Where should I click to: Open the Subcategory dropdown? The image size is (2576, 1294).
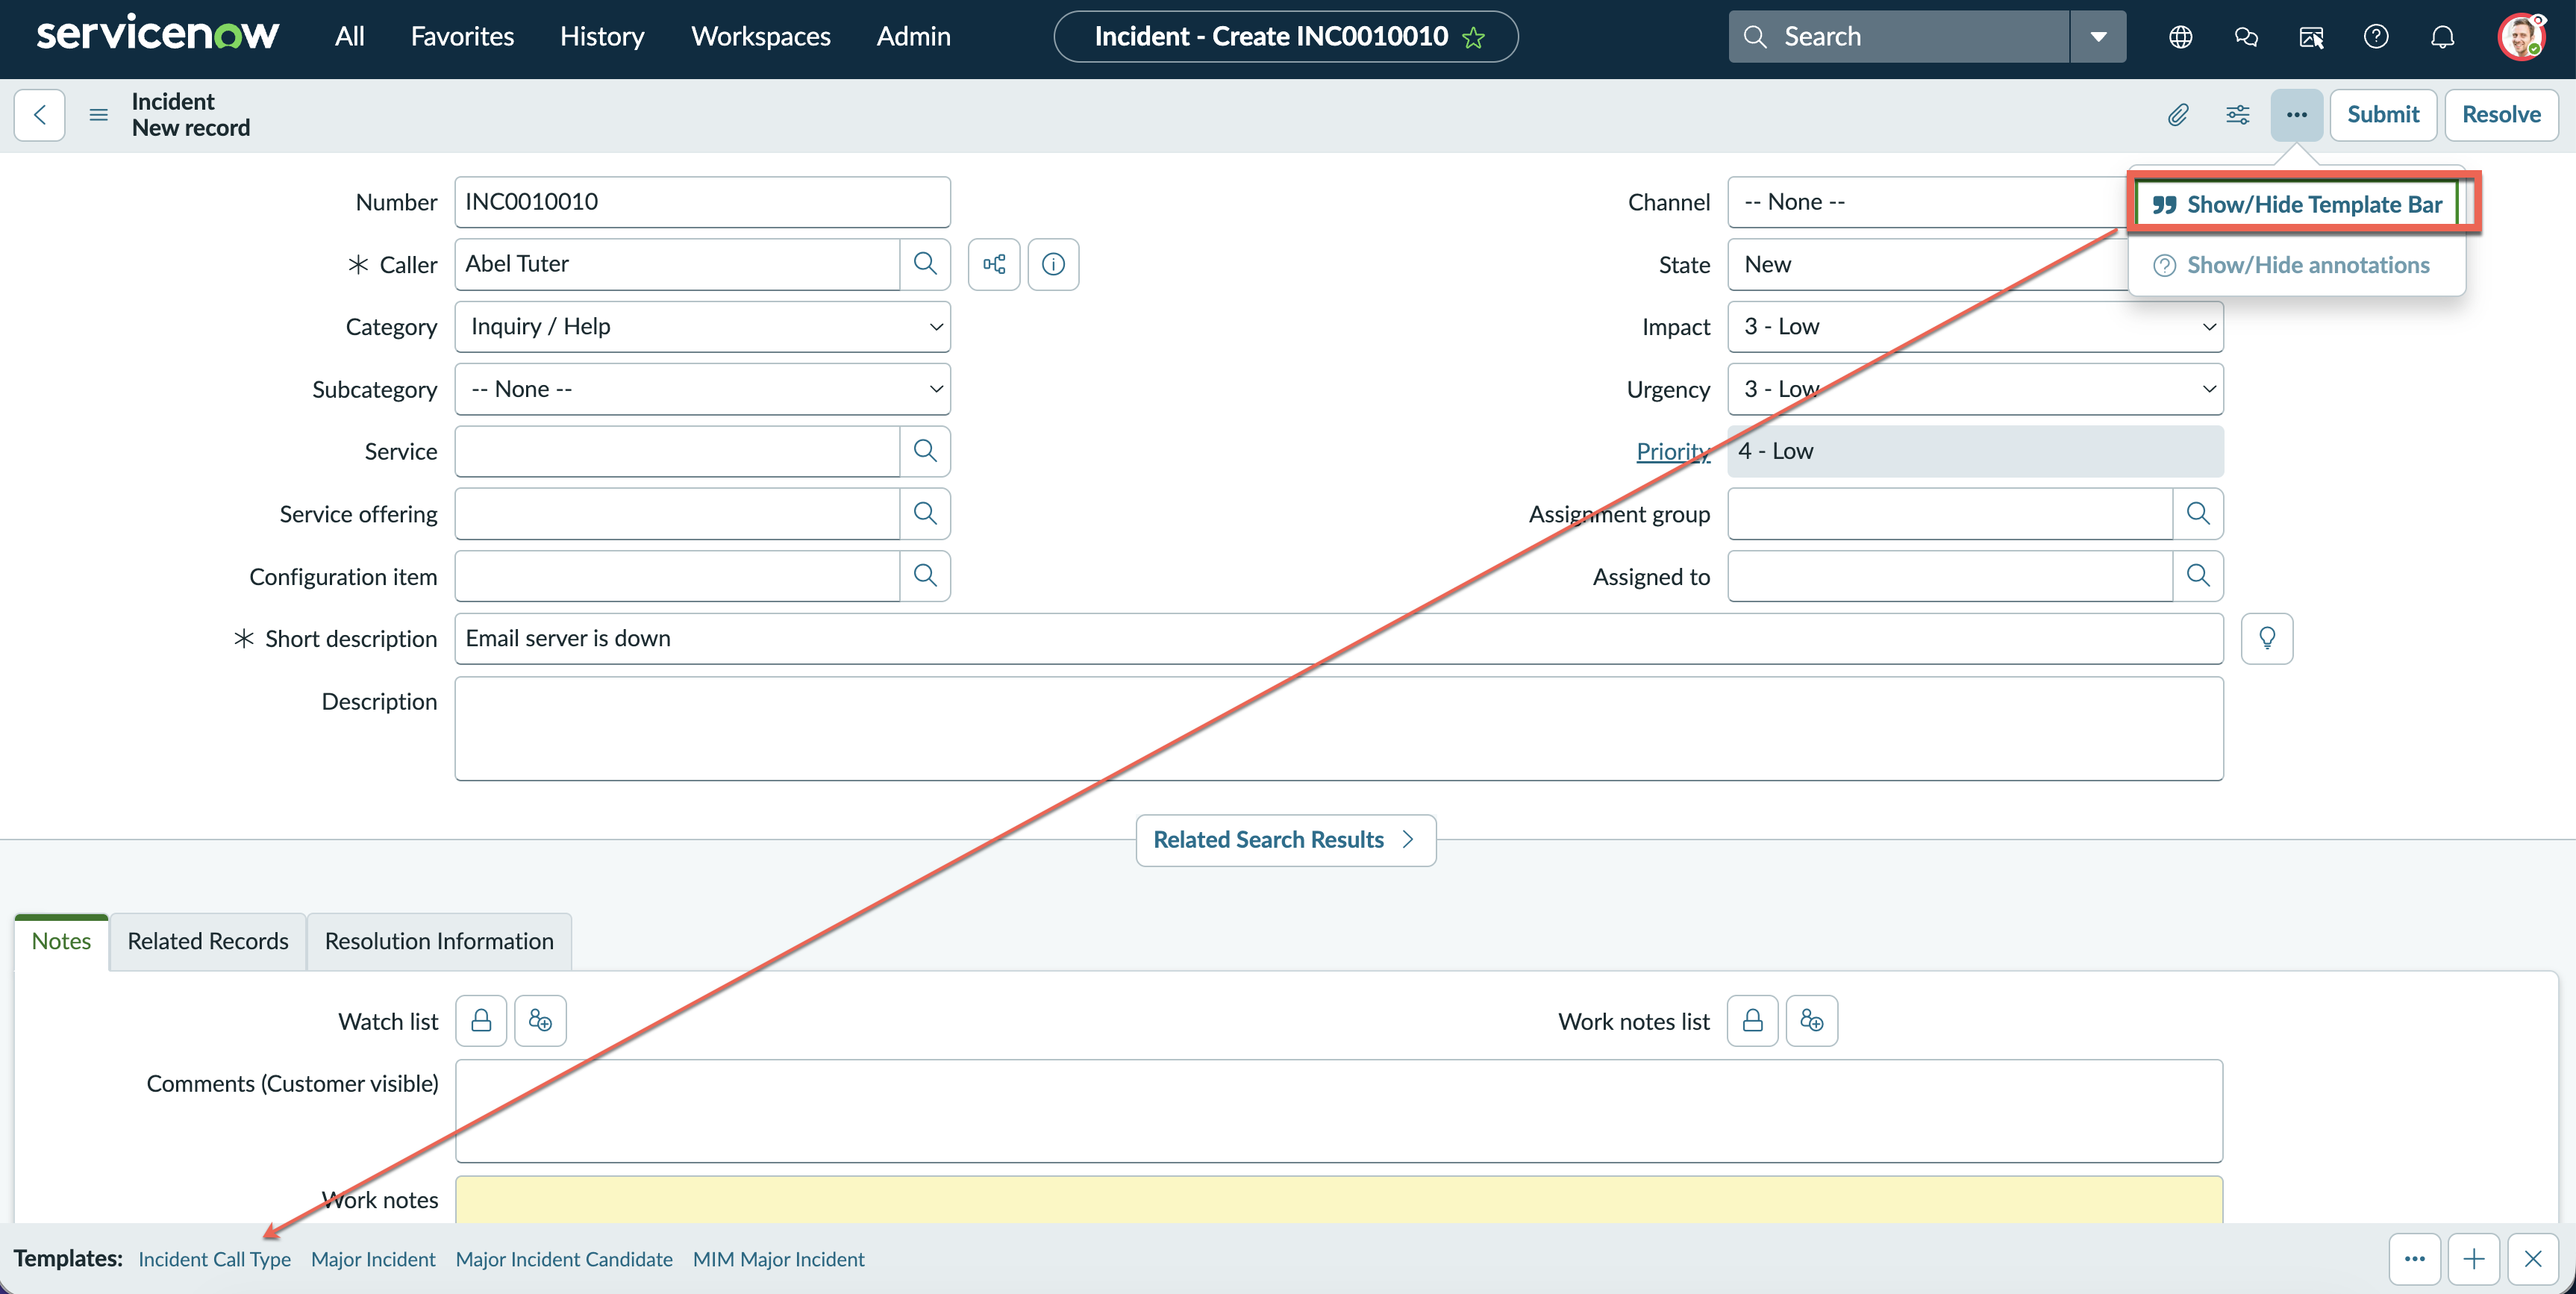coord(702,389)
